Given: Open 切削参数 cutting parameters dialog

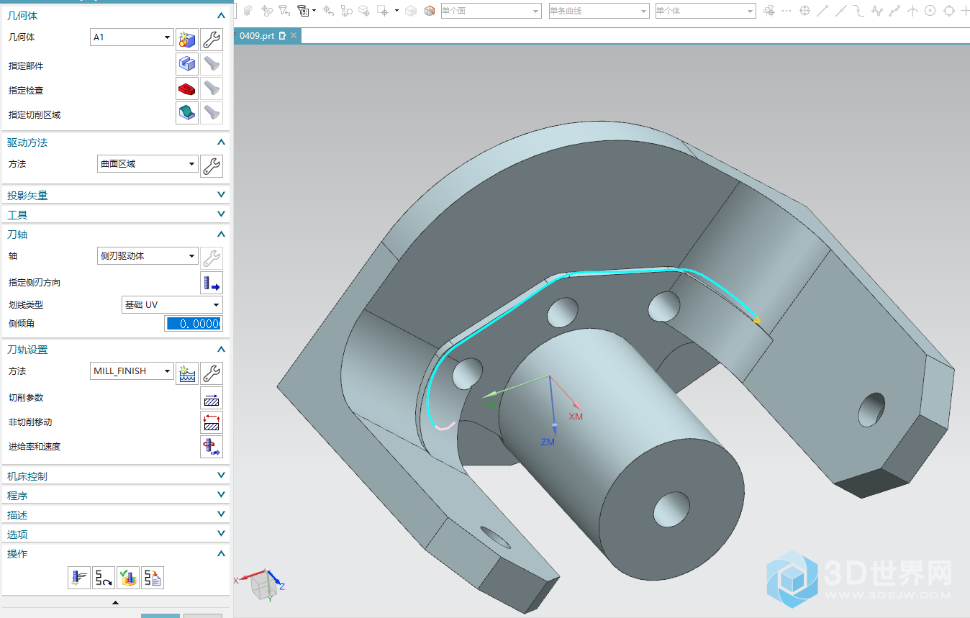Looking at the screenshot, I should [x=212, y=398].
